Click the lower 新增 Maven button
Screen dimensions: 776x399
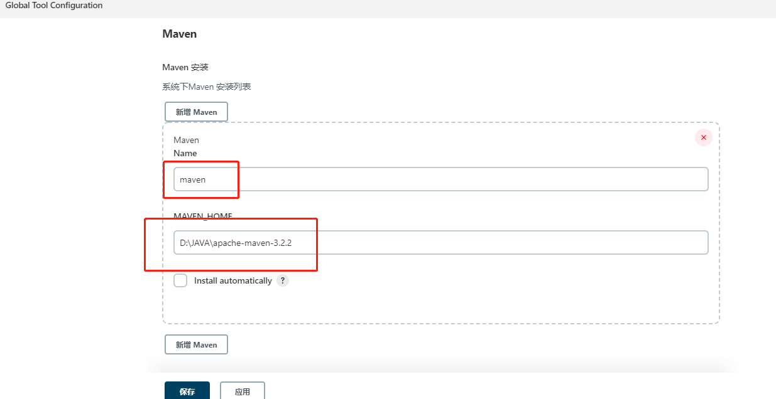click(x=196, y=344)
